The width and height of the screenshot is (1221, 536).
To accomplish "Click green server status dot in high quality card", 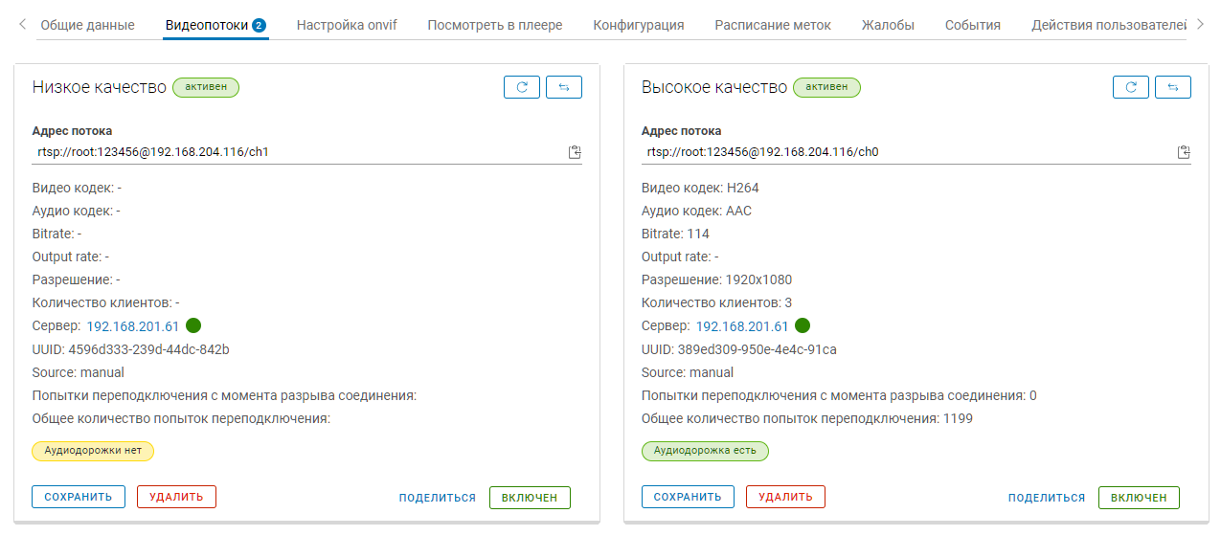I will point(803,325).
